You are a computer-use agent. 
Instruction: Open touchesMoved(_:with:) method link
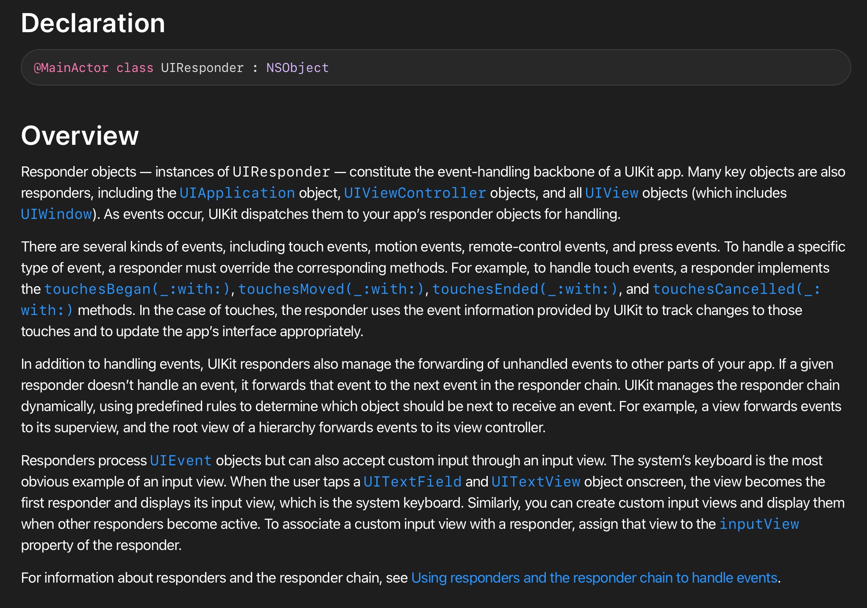331,289
